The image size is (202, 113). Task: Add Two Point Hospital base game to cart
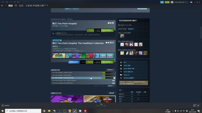click(107, 30)
